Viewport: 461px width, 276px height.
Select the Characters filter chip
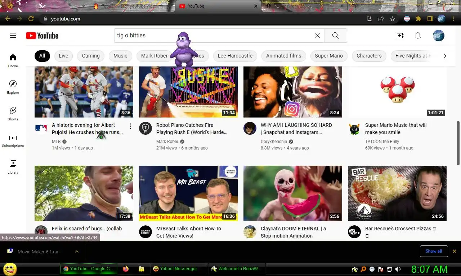point(369,56)
